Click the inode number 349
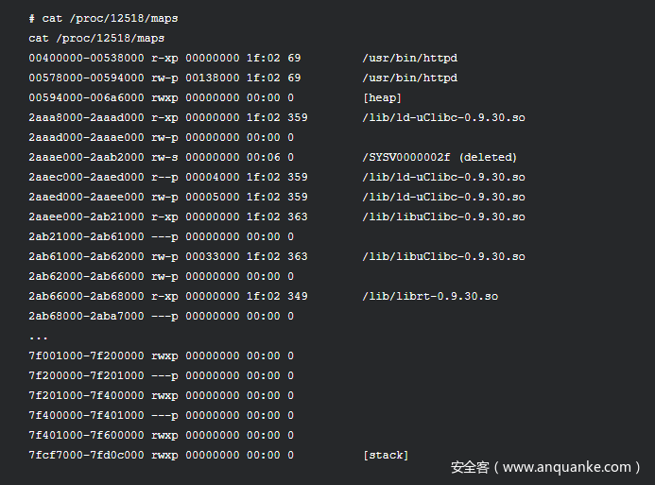The height and width of the screenshot is (485, 655). (x=298, y=296)
